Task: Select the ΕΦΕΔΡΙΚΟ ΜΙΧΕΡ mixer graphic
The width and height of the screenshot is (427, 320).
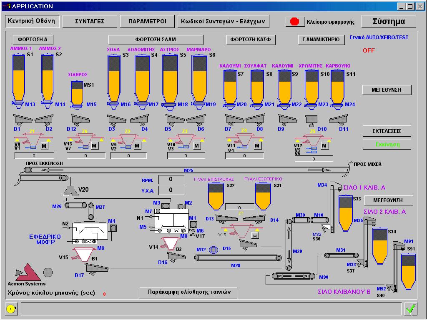Action: pos(90,233)
